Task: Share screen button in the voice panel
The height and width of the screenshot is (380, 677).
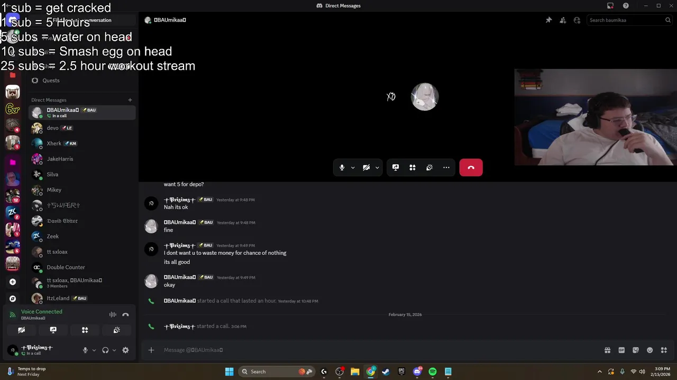Action: [53, 330]
